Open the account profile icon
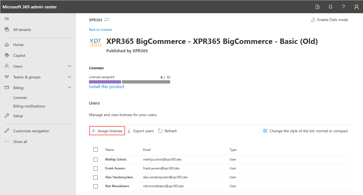 click(x=356, y=7)
